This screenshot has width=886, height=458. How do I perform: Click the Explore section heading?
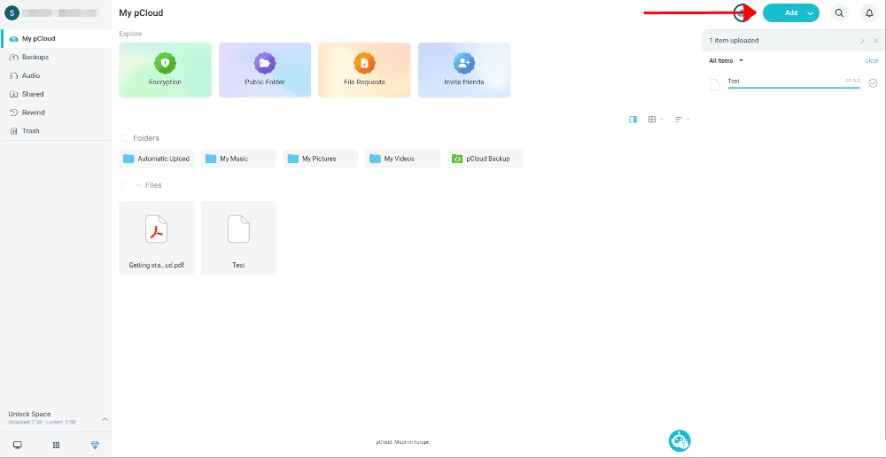coord(130,34)
